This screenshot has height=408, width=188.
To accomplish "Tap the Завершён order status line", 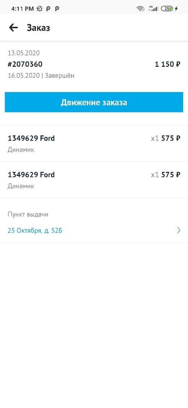I will [41, 76].
